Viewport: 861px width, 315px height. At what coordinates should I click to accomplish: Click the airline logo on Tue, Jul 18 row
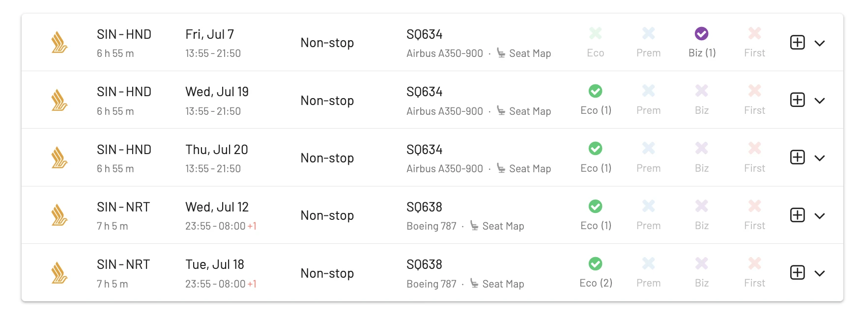click(59, 273)
